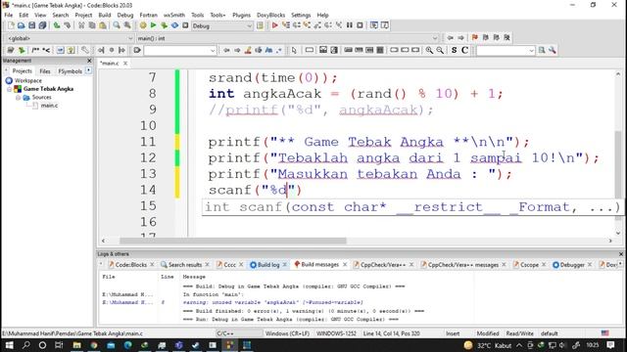Toggle the bookmark flag icon
Screen dimensions: 627x352
coord(474,37)
